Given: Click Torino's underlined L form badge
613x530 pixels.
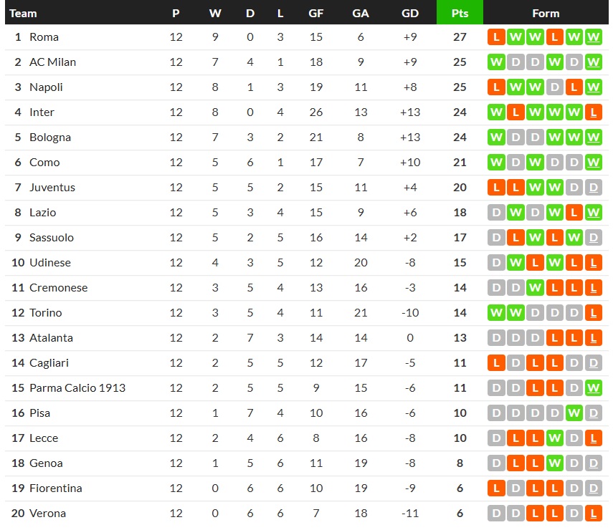Looking at the screenshot, I should [593, 313].
